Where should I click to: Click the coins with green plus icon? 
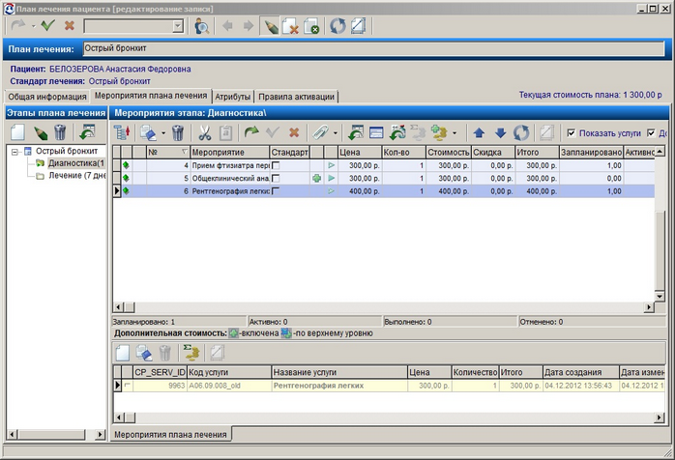[440, 133]
